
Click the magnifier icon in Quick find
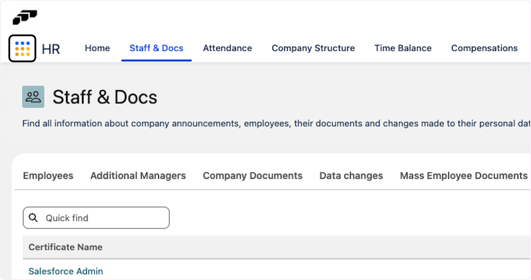pyautogui.click(x=33, y=218)
